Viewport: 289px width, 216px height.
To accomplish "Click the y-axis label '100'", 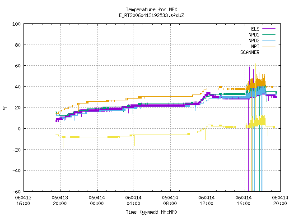I will [x=16, y=24].
